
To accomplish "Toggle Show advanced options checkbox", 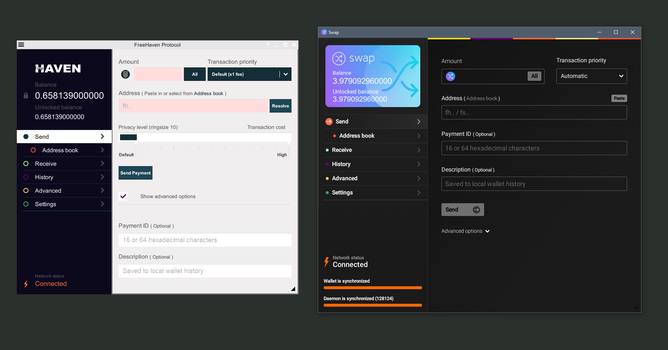I will pyautogui.click(x=123, y=196).
